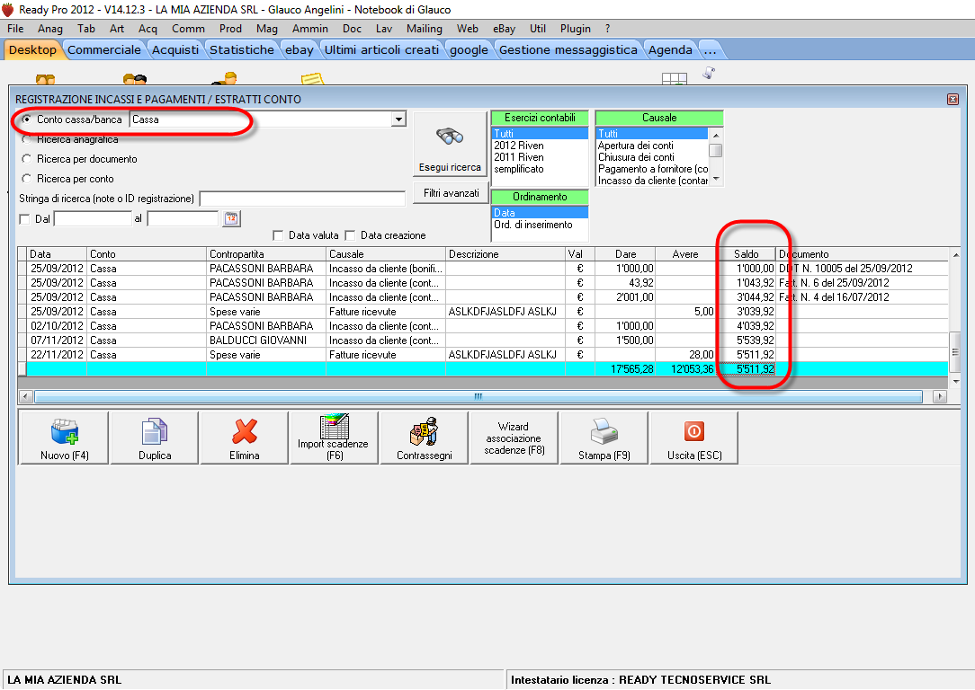
Task: Click the DDT N. 10005 del 25/09/2012 cell
Action: (x=863, y=269)
